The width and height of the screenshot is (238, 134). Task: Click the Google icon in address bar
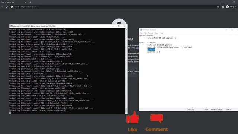tap(12, 7)
